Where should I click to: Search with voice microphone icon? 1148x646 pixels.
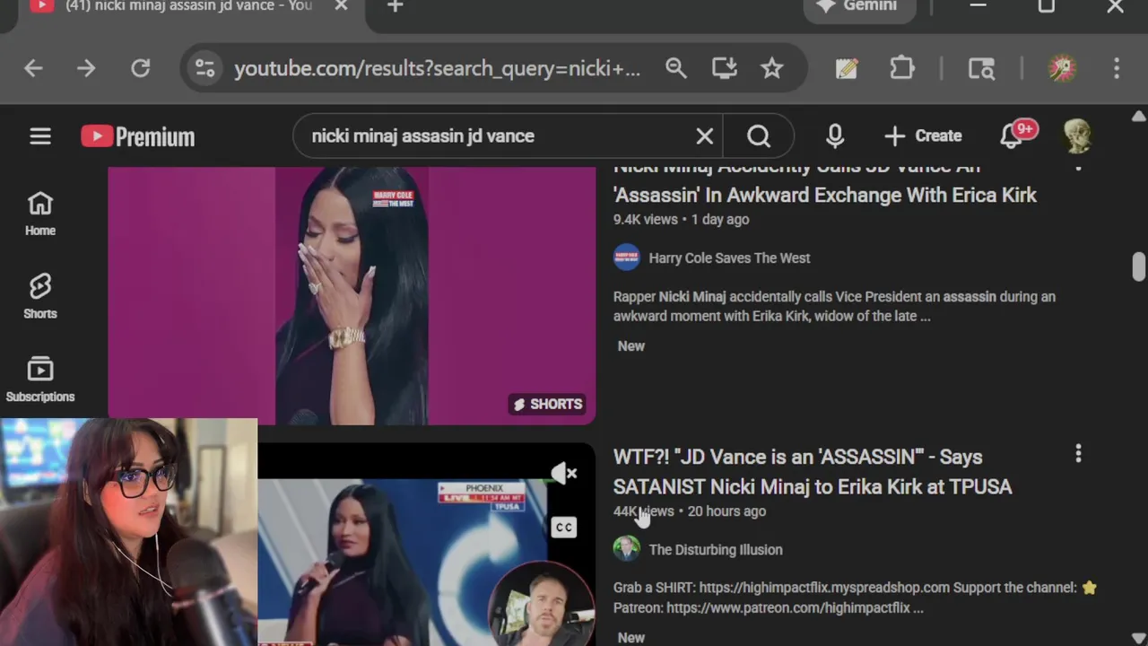pyautogui.click(x=835, y=136)
